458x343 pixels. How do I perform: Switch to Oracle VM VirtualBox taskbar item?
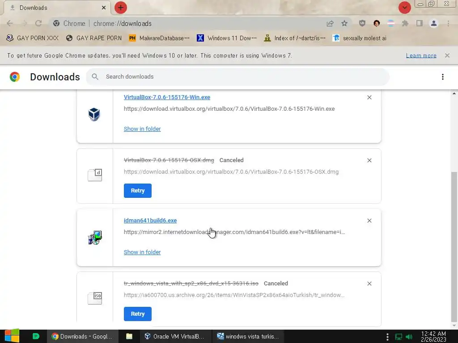pyautogui.click(x=175, y=336)
